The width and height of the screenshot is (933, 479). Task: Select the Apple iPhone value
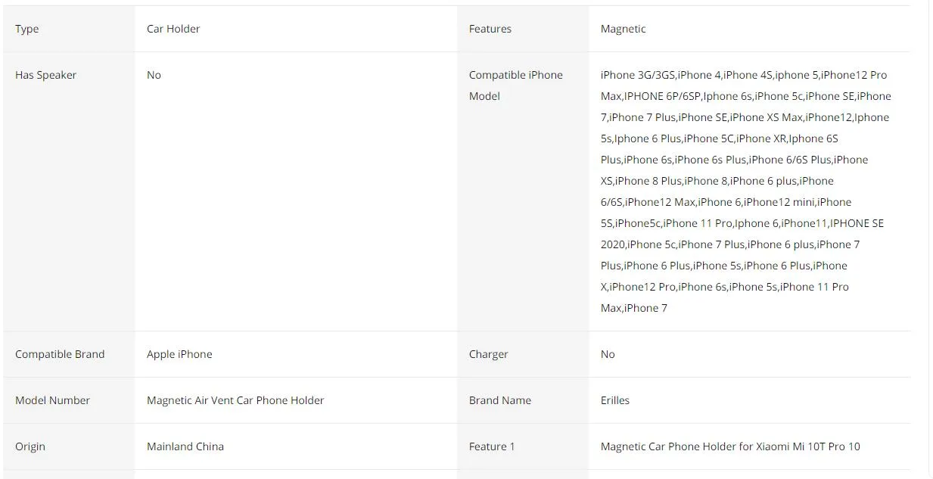[179, 354]
